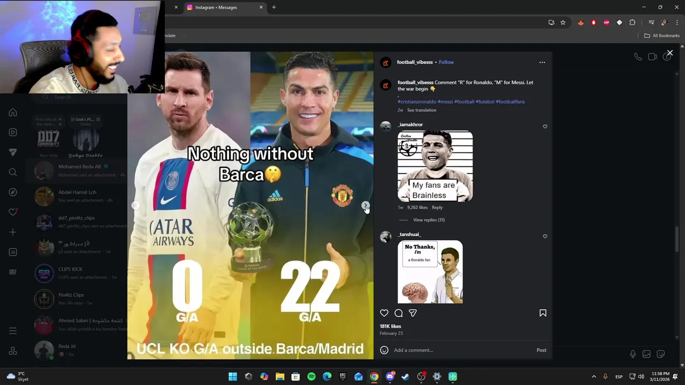Screen dimensions: 685x385
Task: Open Steam from the taskbar
Action: [x=406, y=376]
